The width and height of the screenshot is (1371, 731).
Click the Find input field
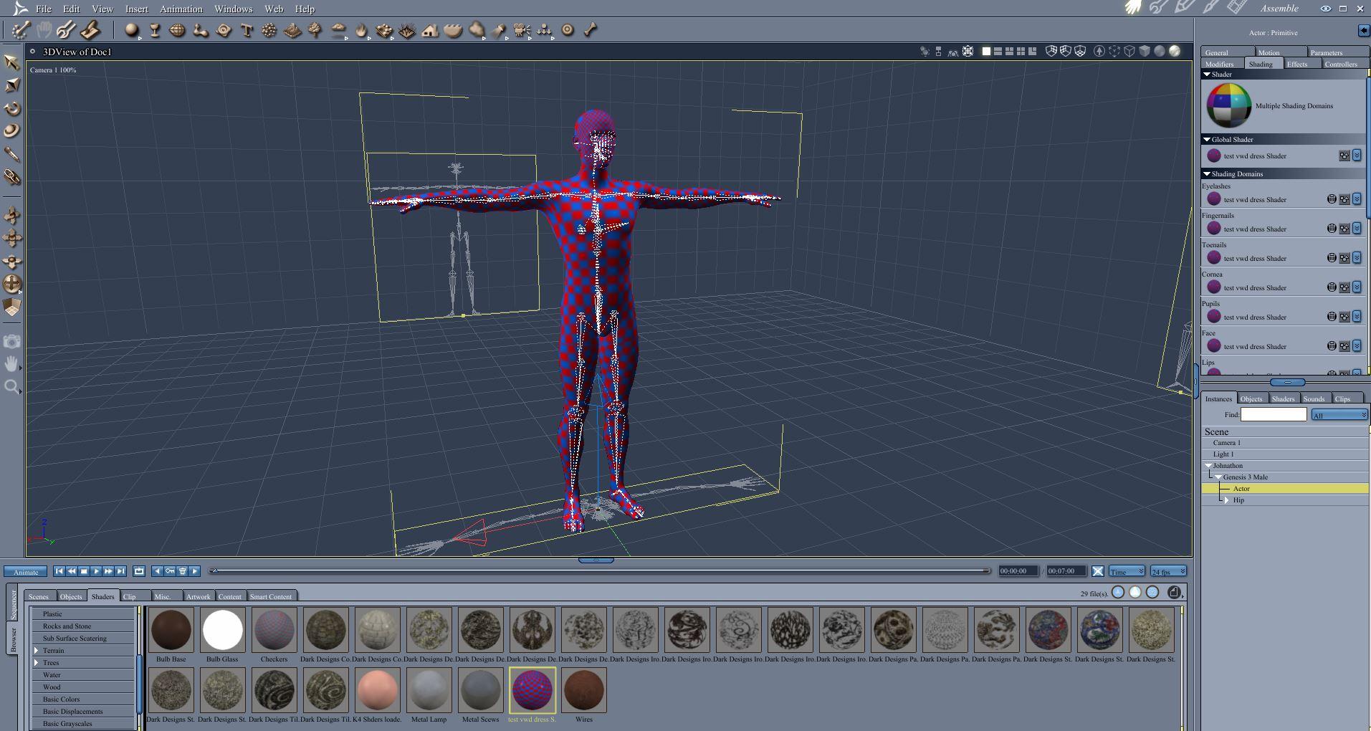pos(1274,414)
